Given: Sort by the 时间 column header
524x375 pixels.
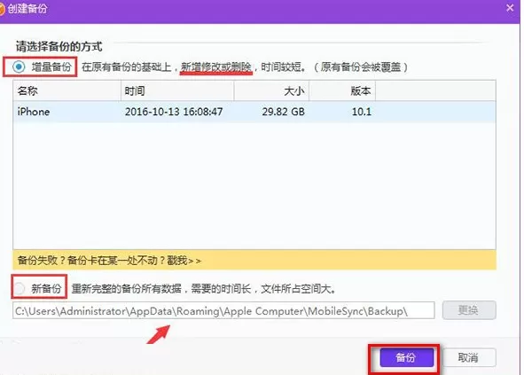Looking at the screenshot, I should 177,90.
